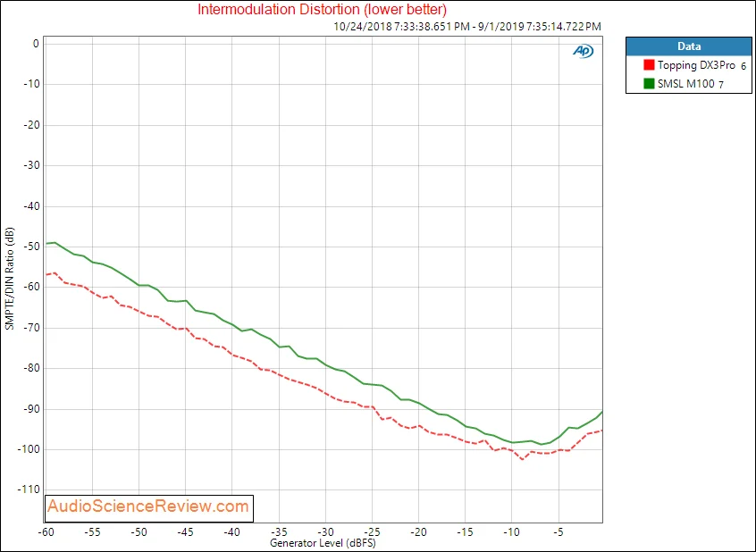Select the red Topping DX3Pro legend swatch
The height and width of the screenshot is (552, 756).
point(649,65)
